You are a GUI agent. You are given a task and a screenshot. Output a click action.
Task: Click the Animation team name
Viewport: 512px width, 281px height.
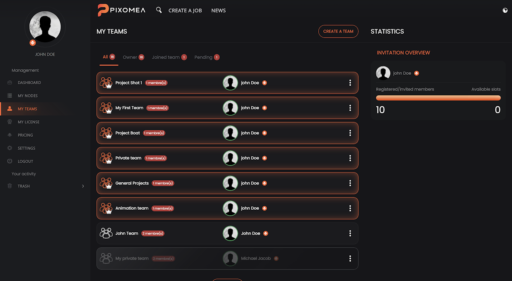132,208
